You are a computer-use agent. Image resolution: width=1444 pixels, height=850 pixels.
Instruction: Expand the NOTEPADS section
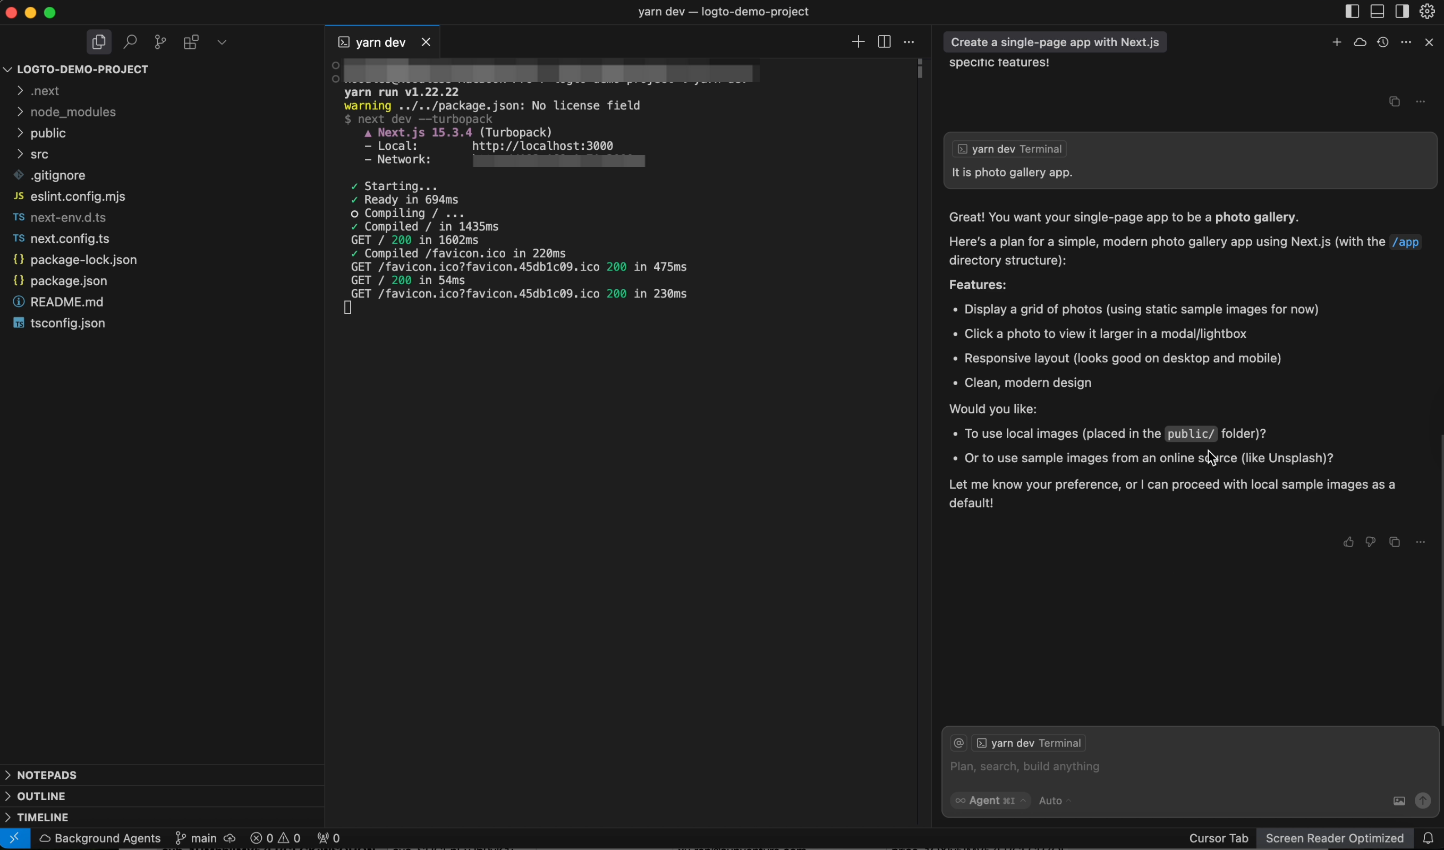coord(162,775)
